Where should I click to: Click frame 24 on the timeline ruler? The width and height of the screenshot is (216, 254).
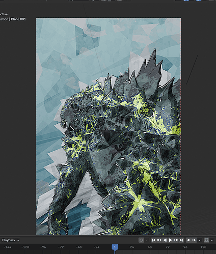point(132,247)
